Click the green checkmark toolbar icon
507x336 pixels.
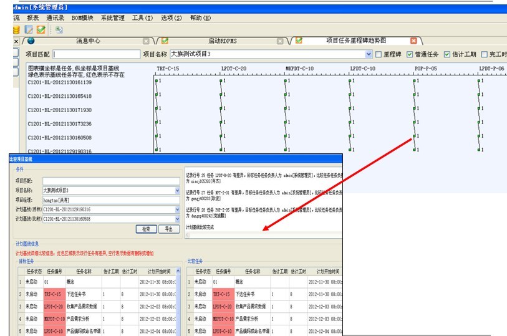click(x=41, y=29)
